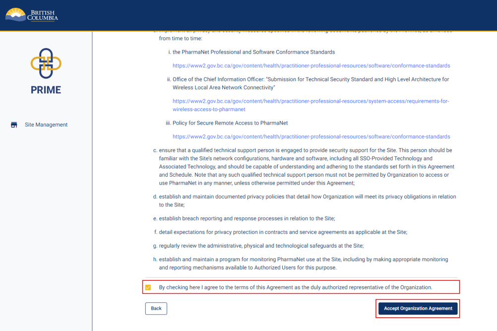This screenshot has height=331, width=497.
Task: Click the British Columbia government logo
Action: click(32, 14)
